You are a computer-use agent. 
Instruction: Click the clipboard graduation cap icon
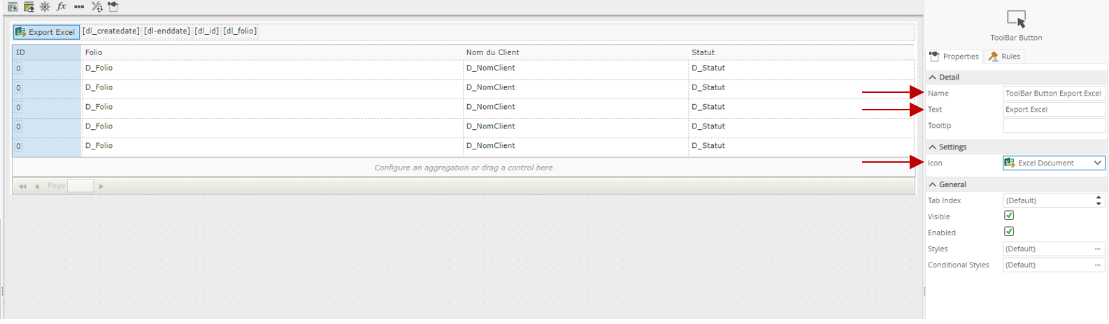(113, 7)
